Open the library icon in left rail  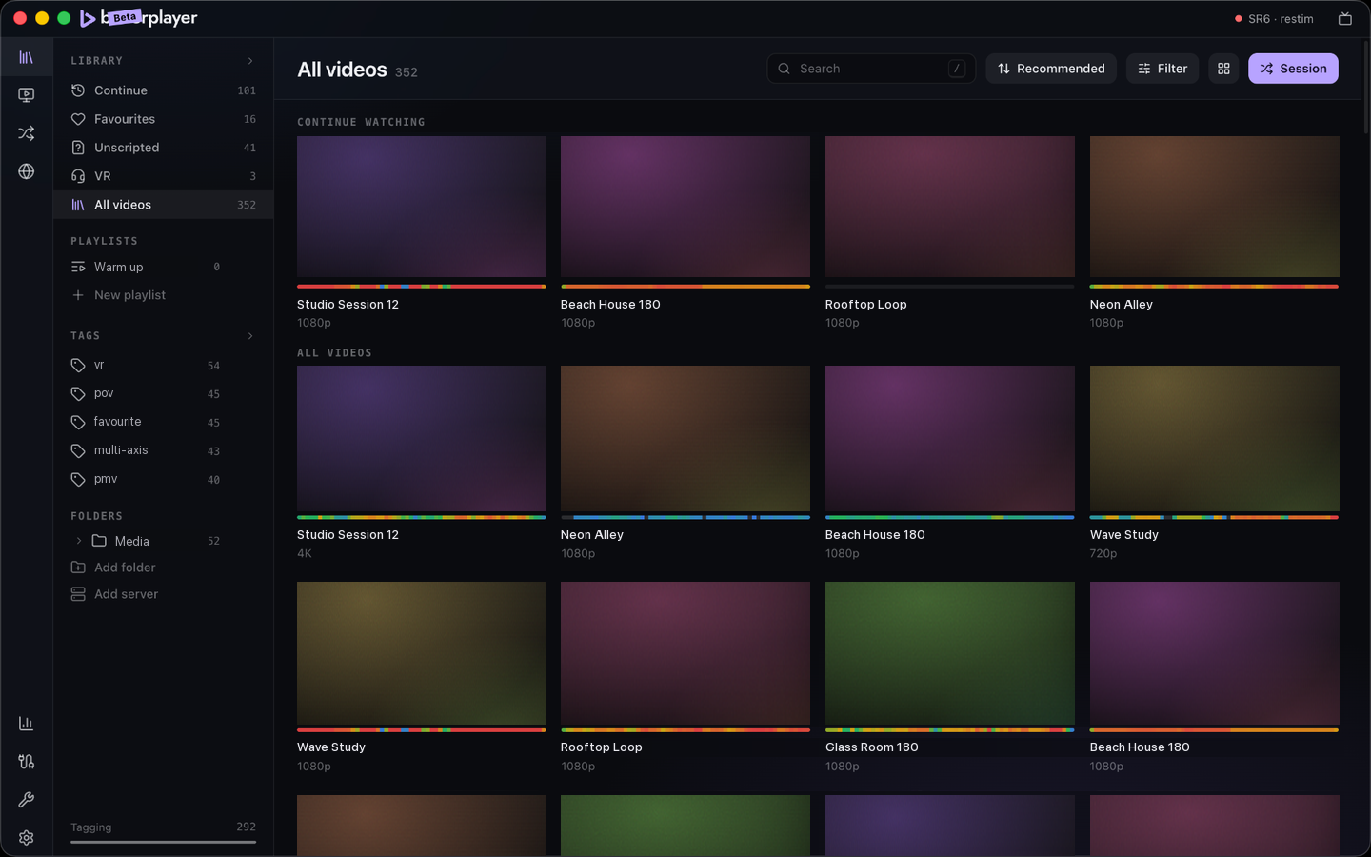tap(26, 57)
